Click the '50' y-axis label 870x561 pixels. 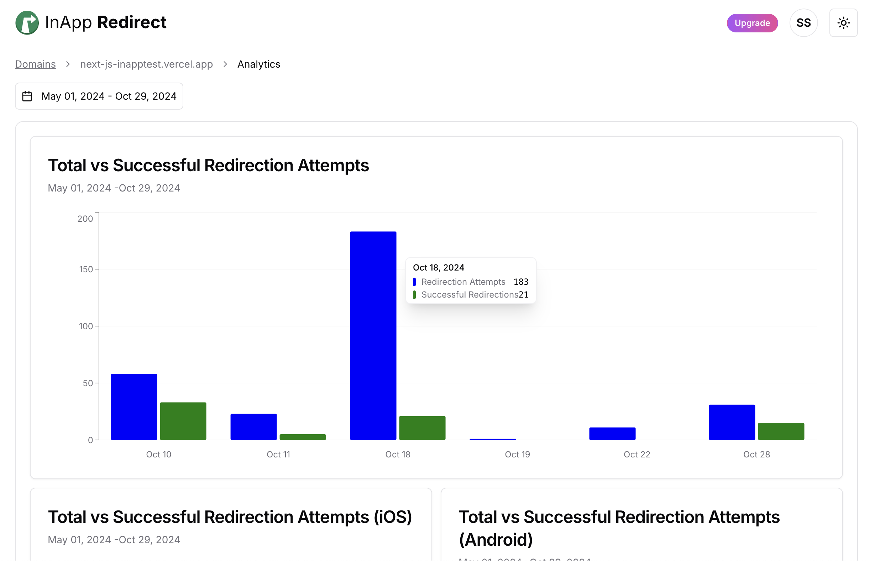click(88, 383)
